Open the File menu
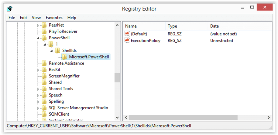The width and height of the screenshot is (278, 135). click(12, 18)
